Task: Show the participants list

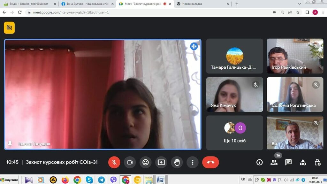Action: (x=274, y=162)
